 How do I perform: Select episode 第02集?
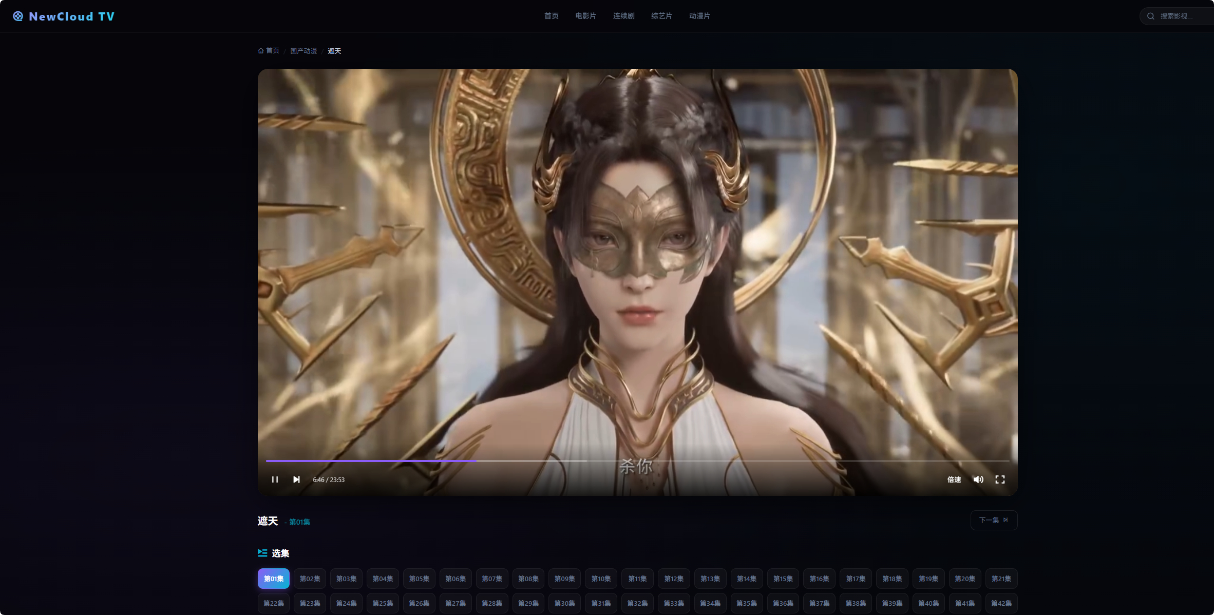[x=310, y=579]
